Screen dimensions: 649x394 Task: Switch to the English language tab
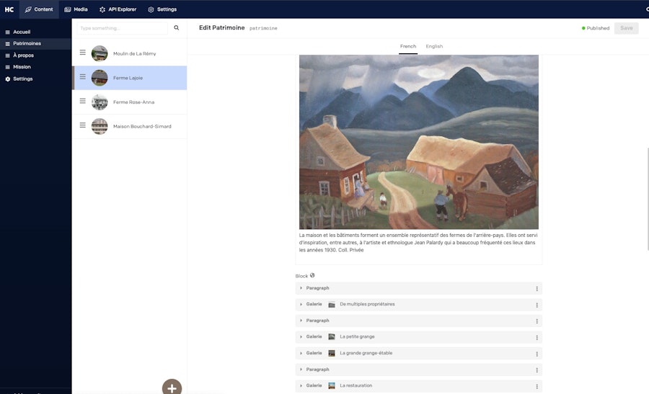(434, 46)
